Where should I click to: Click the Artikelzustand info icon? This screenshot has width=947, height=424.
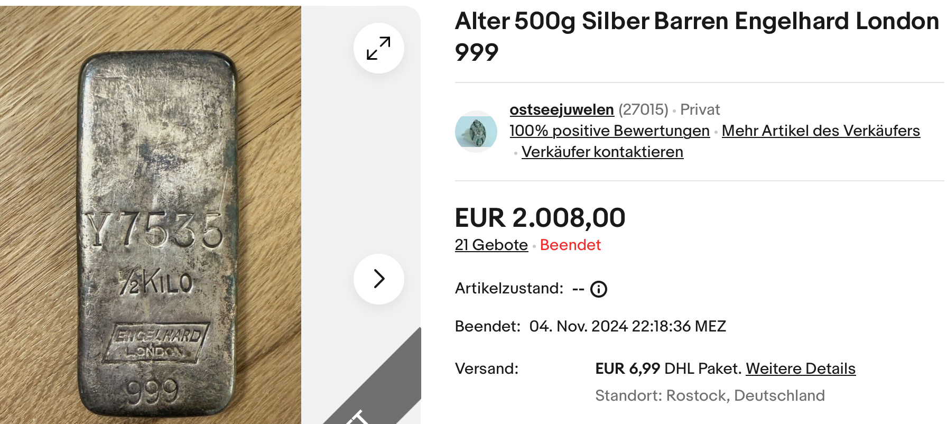(598, 289)
